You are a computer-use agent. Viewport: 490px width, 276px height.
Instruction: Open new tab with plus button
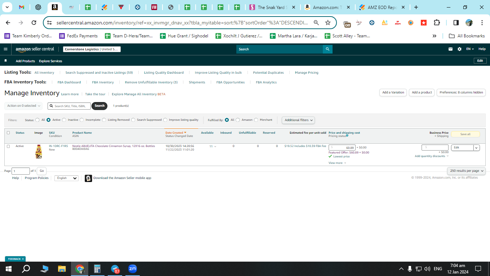416,7
